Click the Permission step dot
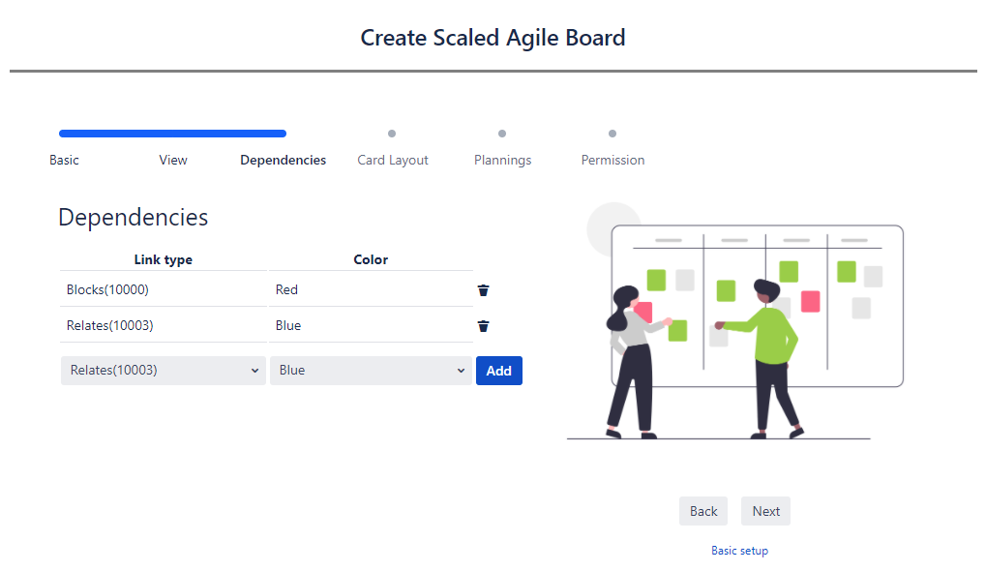 coord(613,134)
